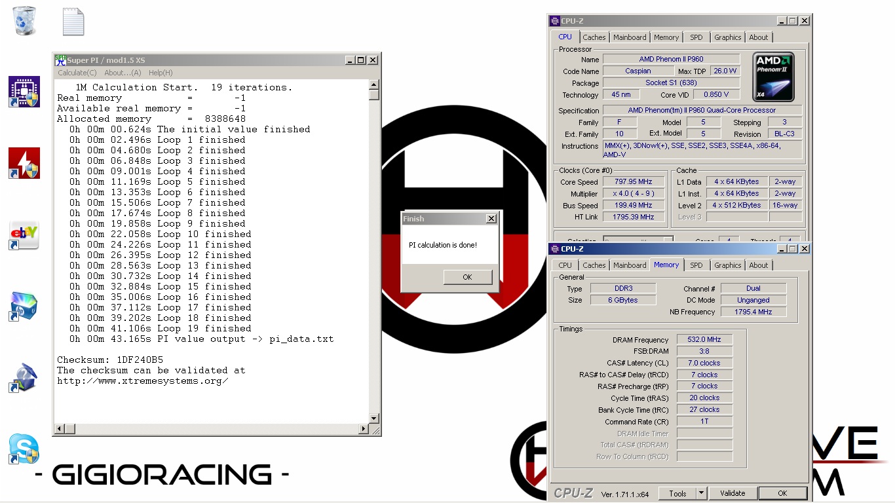Click the Checksum: 1DF240B5 line
The height and width of the screenshot is (503, 895).
110,360
